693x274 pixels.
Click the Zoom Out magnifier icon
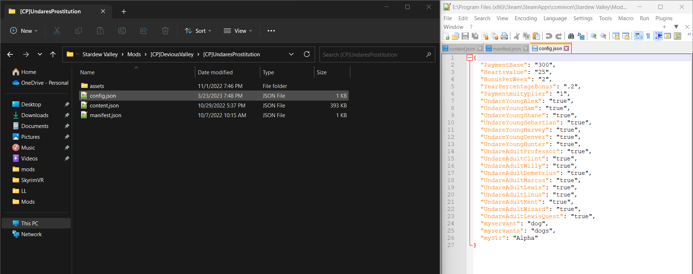point(603,36)
